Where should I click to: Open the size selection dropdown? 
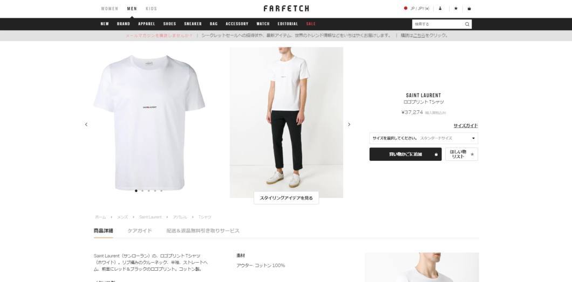[424, 138]
